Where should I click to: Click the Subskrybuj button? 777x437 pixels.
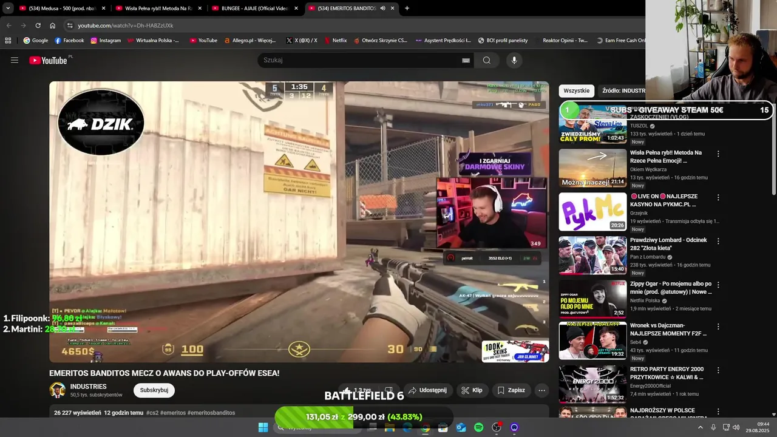(x=154, y=390)
